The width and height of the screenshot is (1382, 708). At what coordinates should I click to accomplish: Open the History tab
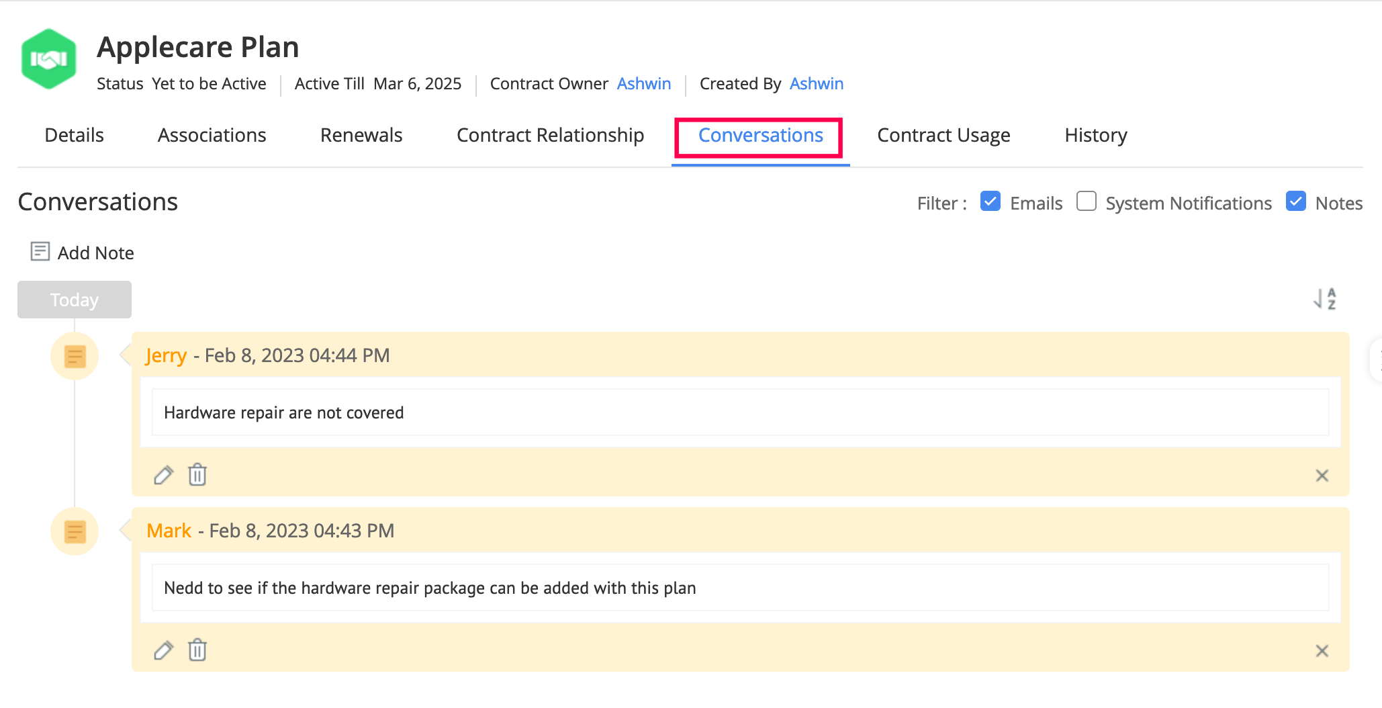pyautogui.click(x=1095, y=135)
